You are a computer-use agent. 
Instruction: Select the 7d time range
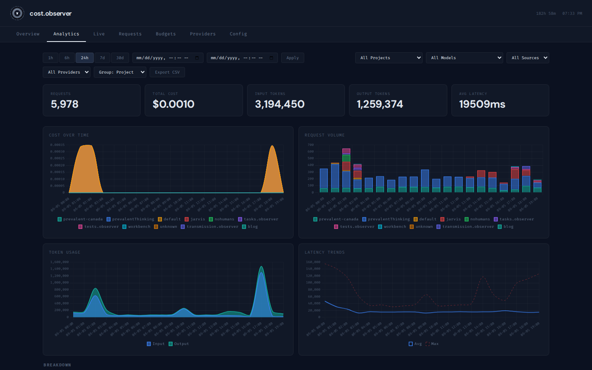(102, 58)
